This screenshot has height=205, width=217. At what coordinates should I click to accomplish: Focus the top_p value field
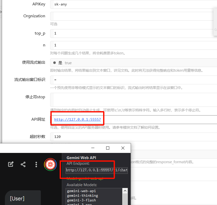[x=134, y=34]
